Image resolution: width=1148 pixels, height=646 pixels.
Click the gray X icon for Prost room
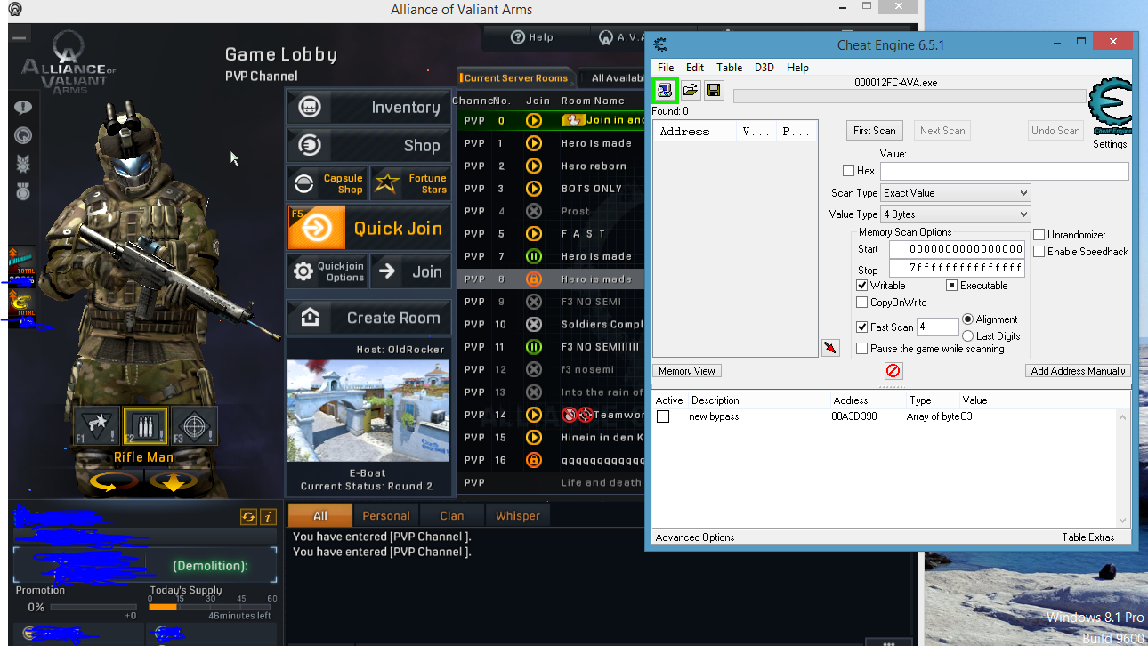pos(534,211)
